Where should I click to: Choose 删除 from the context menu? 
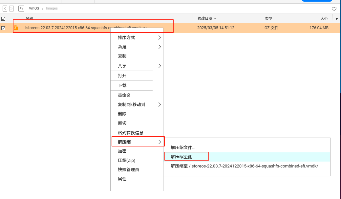click(137, 114)
